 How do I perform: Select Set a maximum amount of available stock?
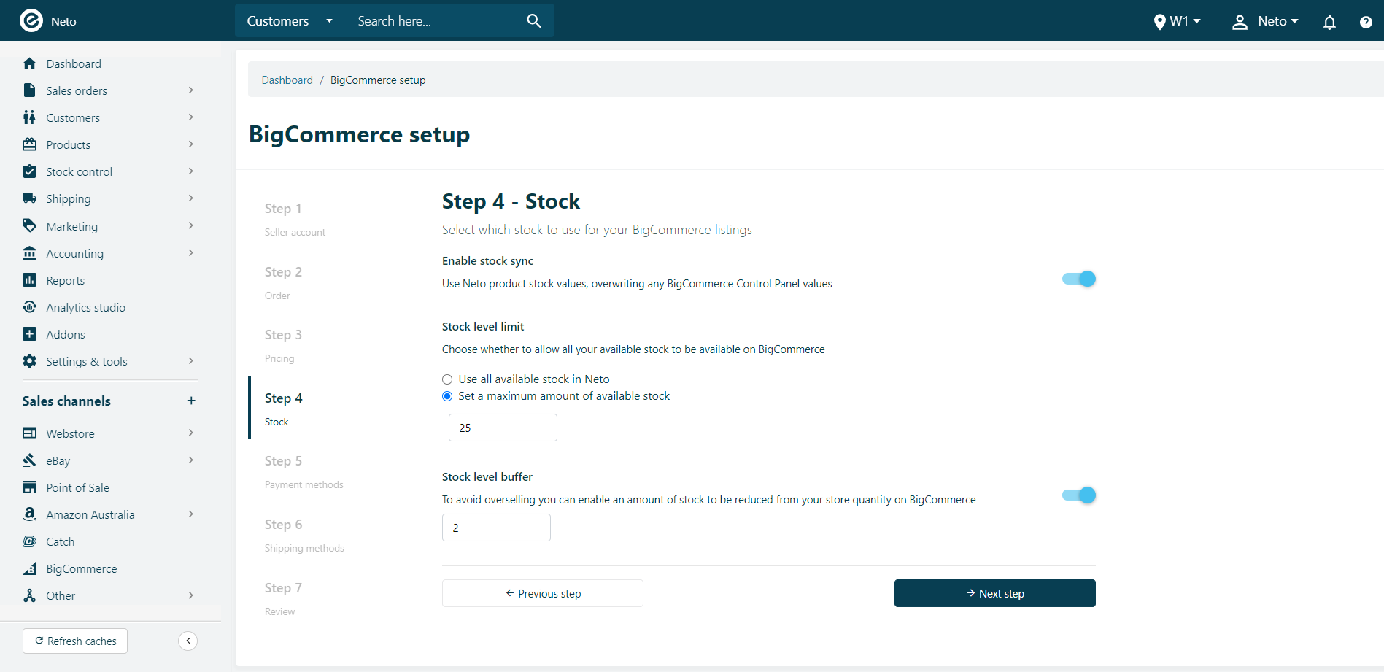447,396
